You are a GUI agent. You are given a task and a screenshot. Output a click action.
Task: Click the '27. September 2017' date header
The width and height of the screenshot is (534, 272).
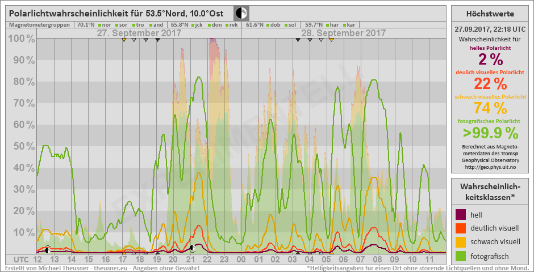(139, 33)
